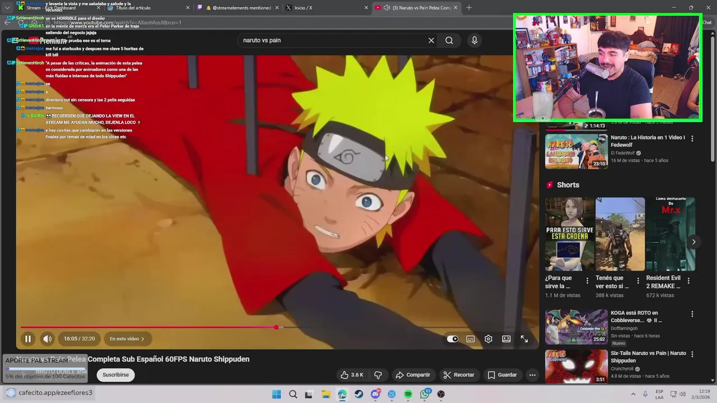Toggle the autoplay switch in player
The height and width of the screenshot is (403, 717).
click(453, 339)
